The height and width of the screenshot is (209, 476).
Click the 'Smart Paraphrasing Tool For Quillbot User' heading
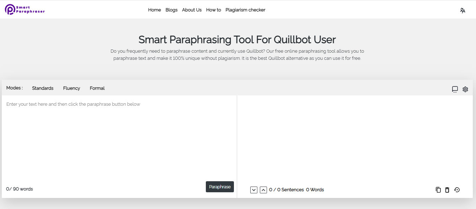[x=237, y=40]
